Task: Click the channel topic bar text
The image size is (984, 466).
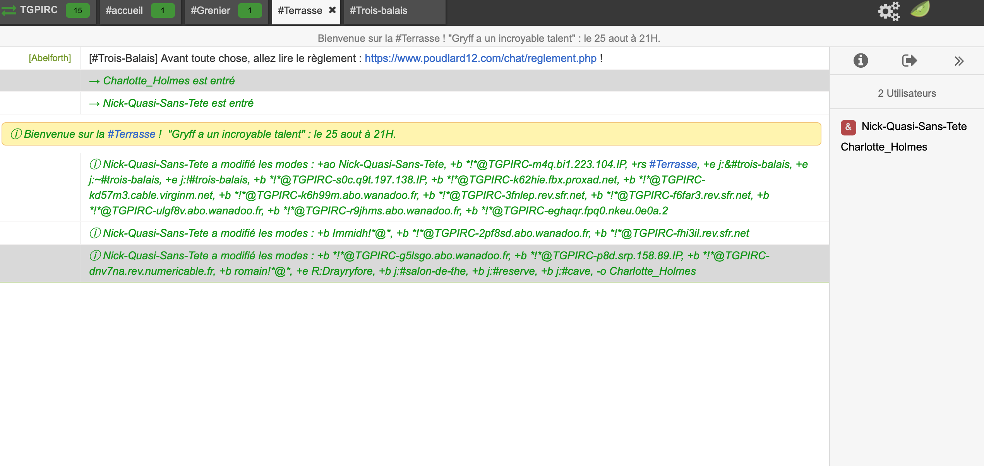Action: click(489, 38)
